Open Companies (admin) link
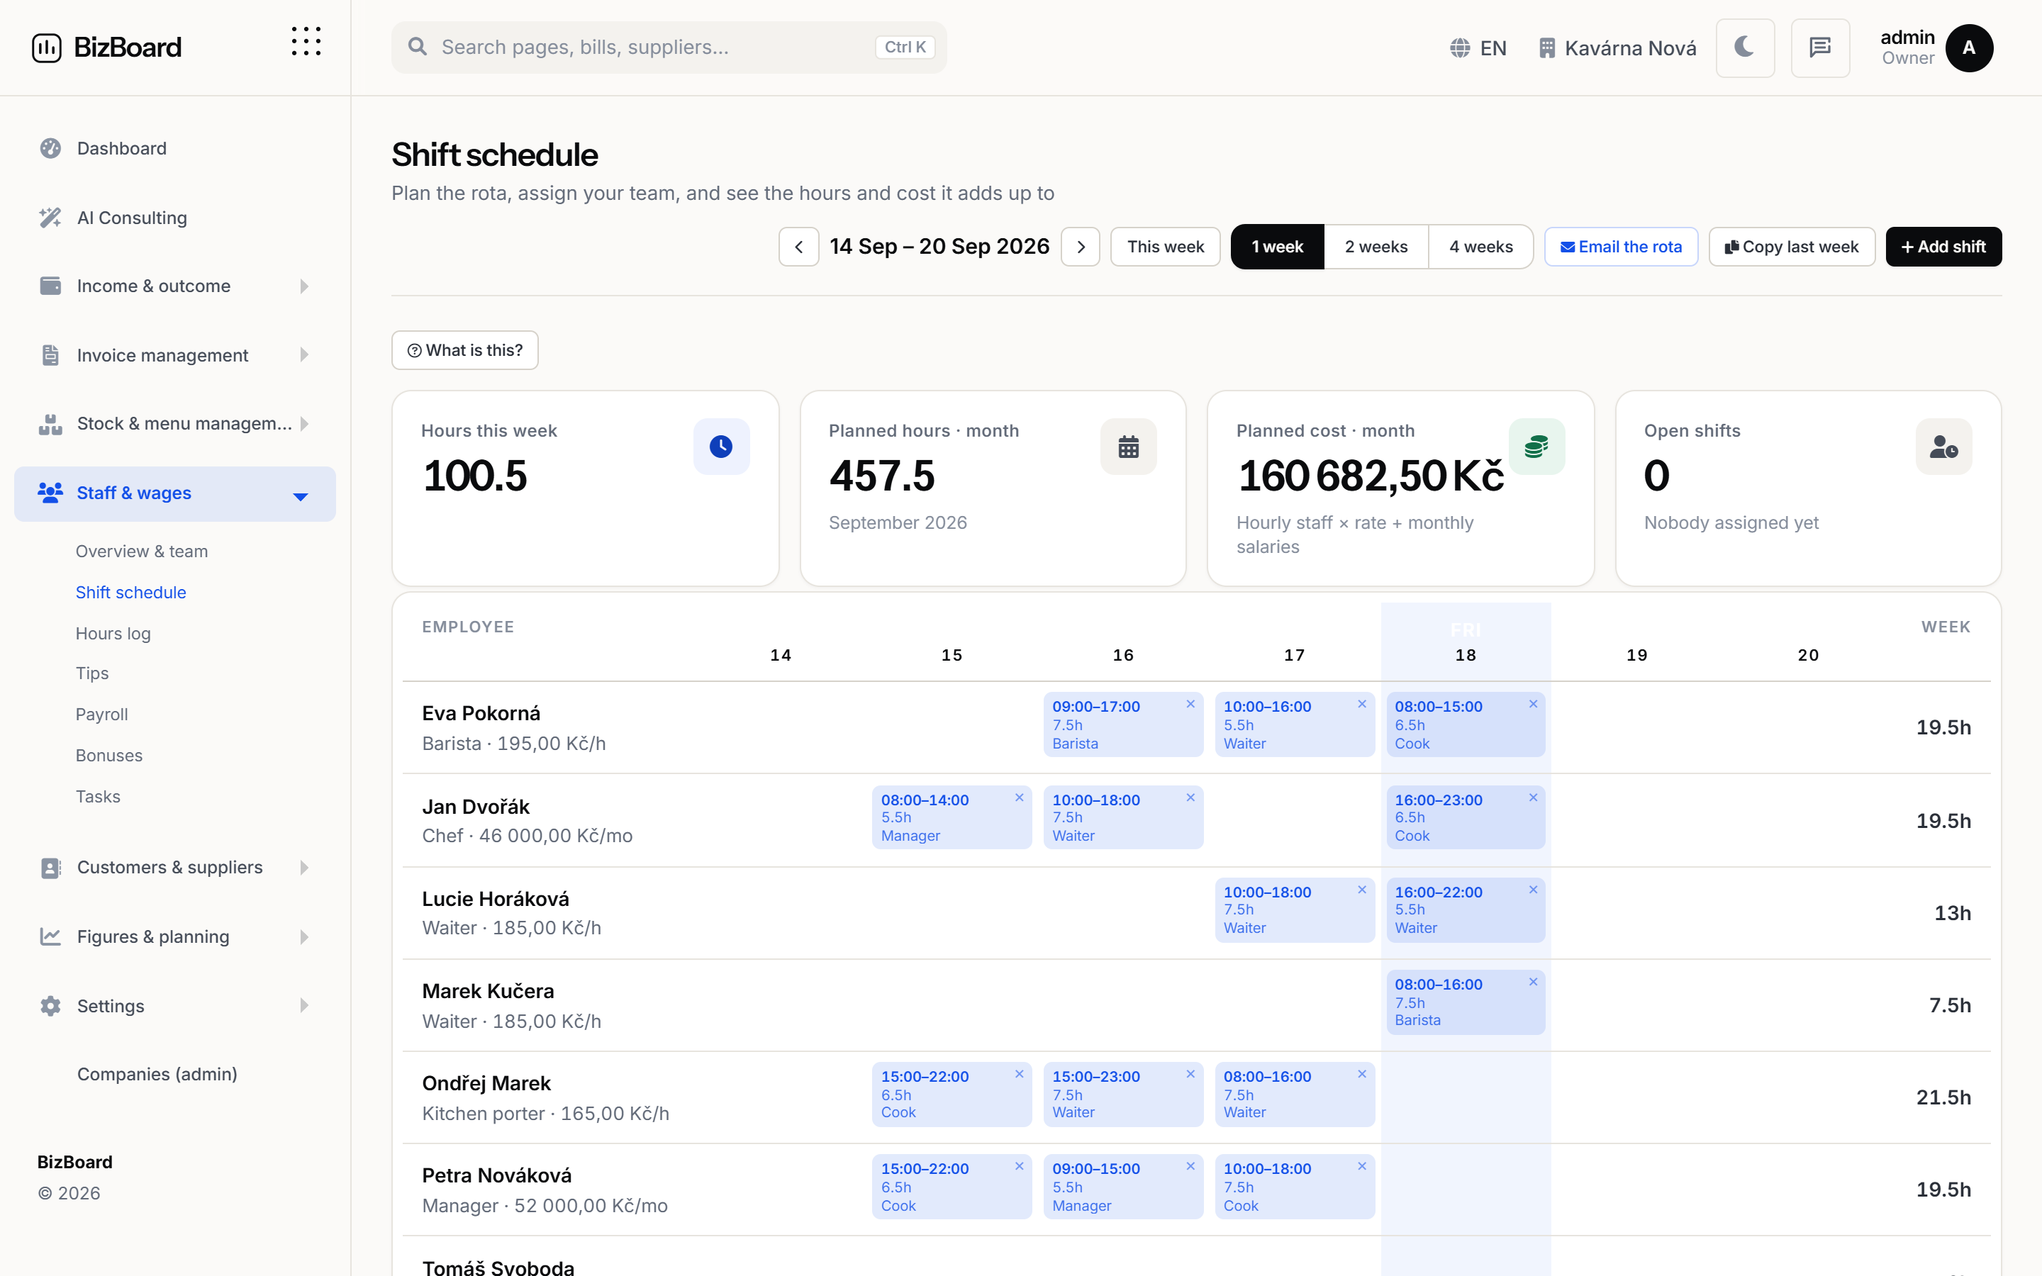The image size is (2042, 1276). pyautogui.click(x=157, y=1074)
